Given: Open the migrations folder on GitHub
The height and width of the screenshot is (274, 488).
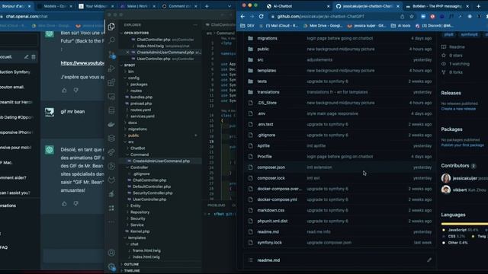Looking at the screenshot, I should pos(267,38).
